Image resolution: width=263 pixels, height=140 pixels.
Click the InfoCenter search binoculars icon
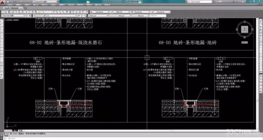[x=214, y=2]
